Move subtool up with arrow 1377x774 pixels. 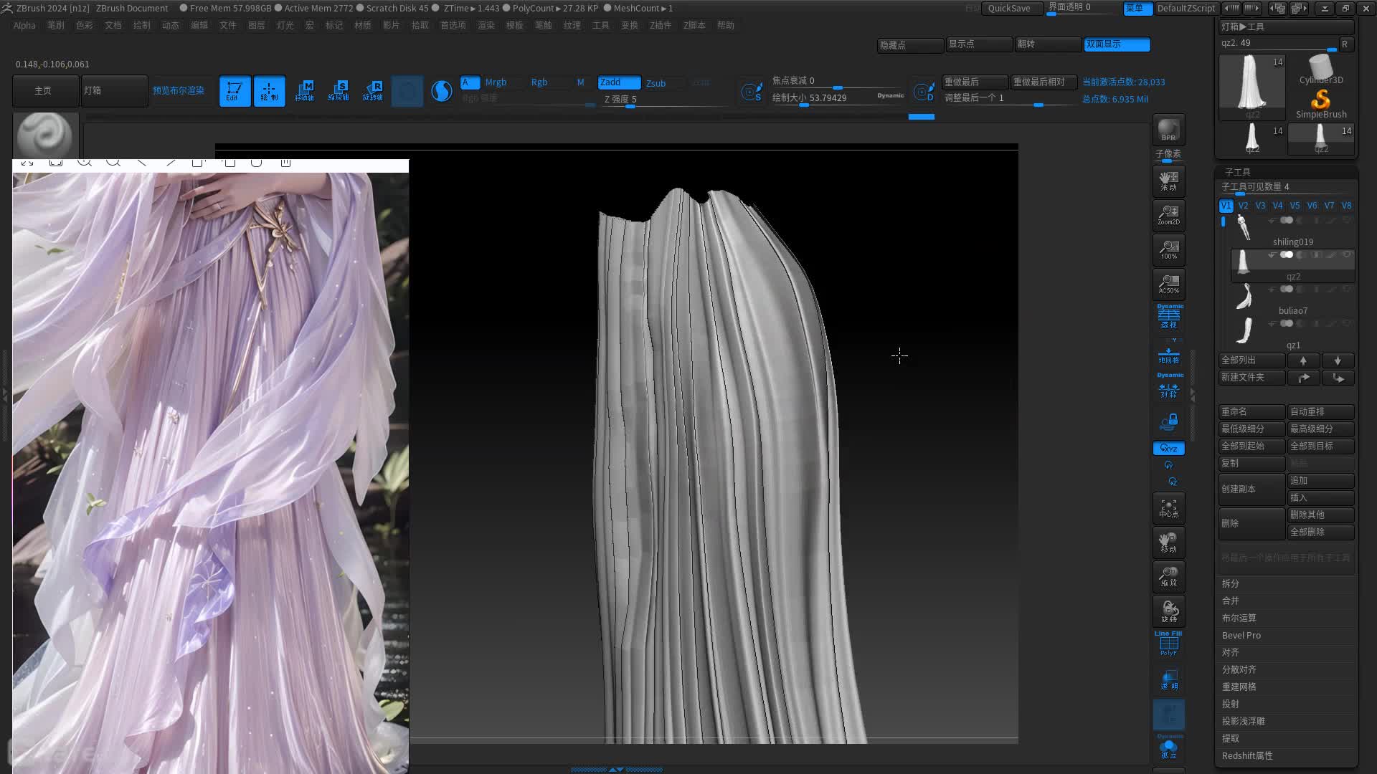1303,360
